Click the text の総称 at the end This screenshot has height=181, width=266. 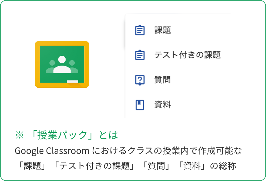click(x=223, y=166)
